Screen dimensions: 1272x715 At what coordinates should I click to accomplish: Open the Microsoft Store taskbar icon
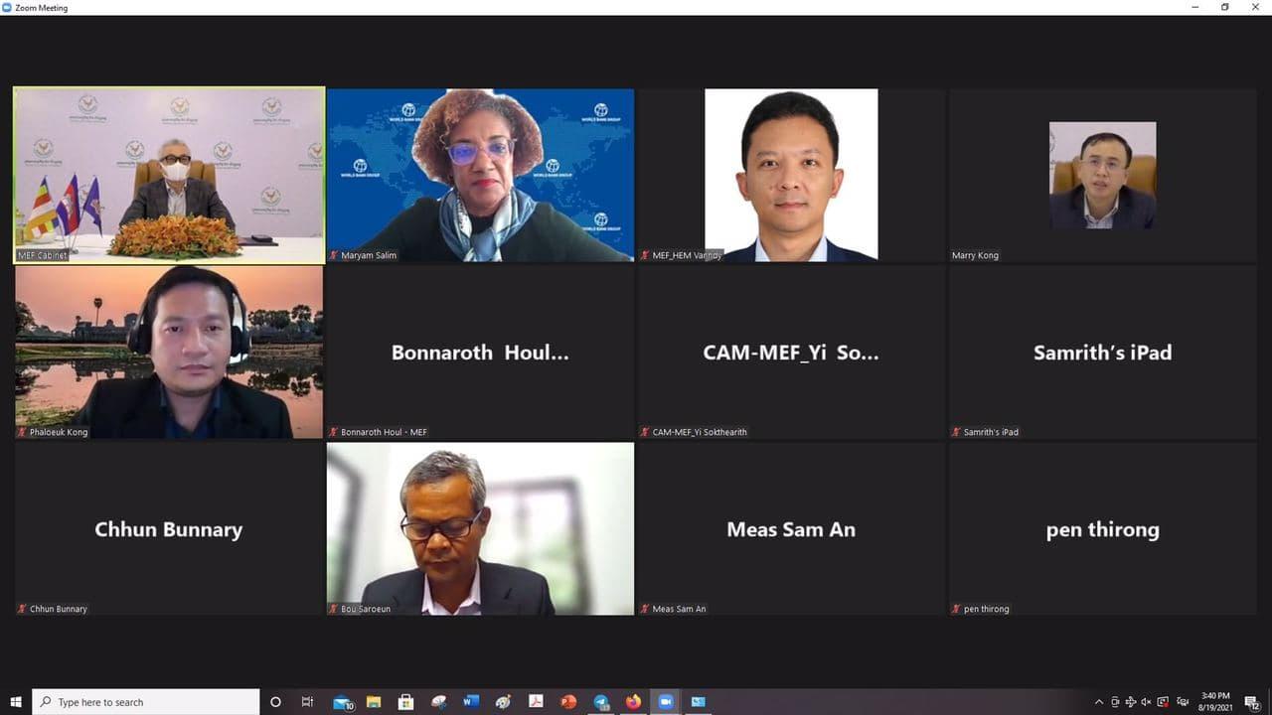tap(405, 702)
